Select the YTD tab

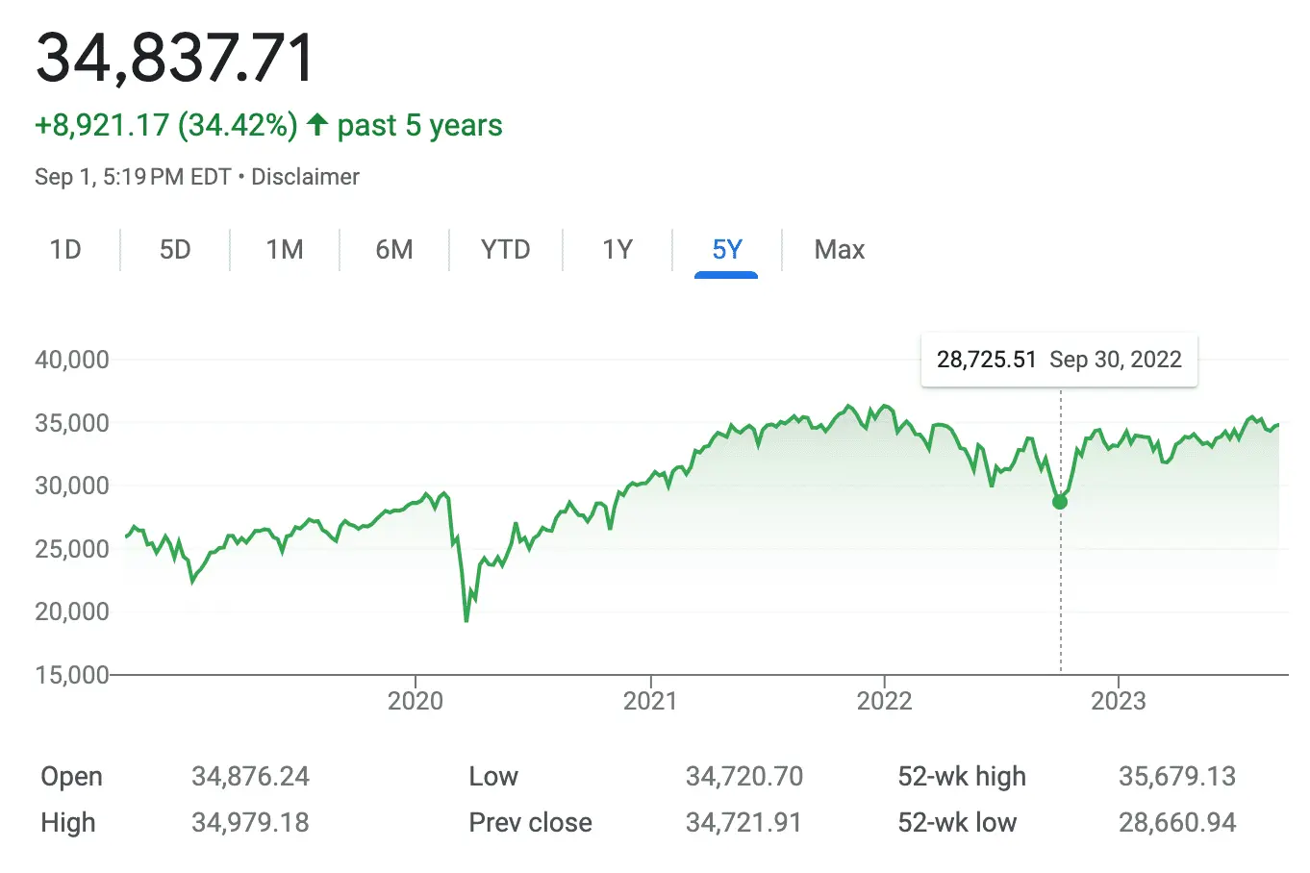pyautogui.click(x=505, y=250)
